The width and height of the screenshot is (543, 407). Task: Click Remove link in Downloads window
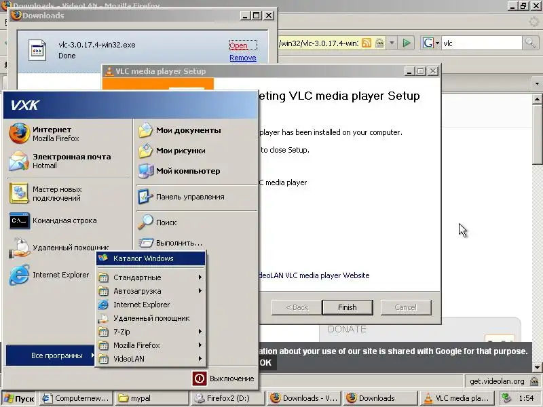243,58
